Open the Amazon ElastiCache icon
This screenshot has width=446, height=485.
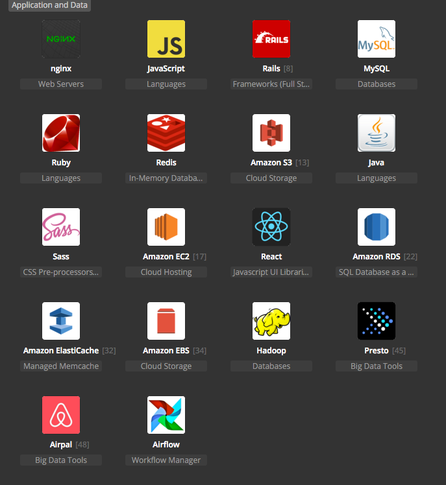pyautogui.click(x=61, y=321)
